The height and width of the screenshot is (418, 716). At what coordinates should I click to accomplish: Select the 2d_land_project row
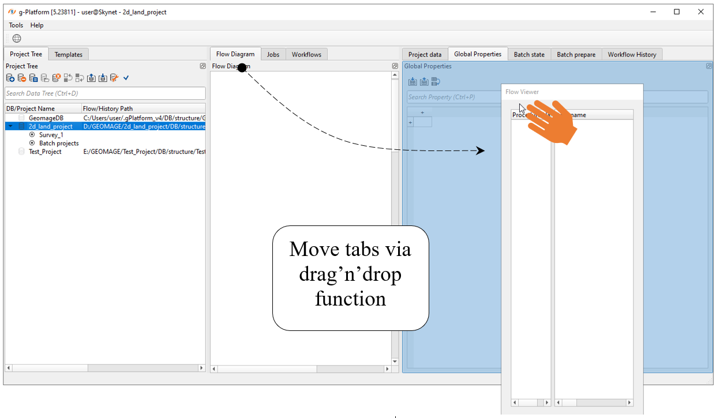coord(105,126)
